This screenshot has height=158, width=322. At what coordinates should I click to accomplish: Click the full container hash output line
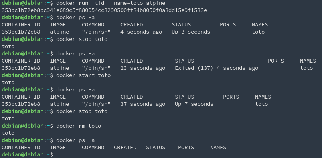tap(104, 10)
